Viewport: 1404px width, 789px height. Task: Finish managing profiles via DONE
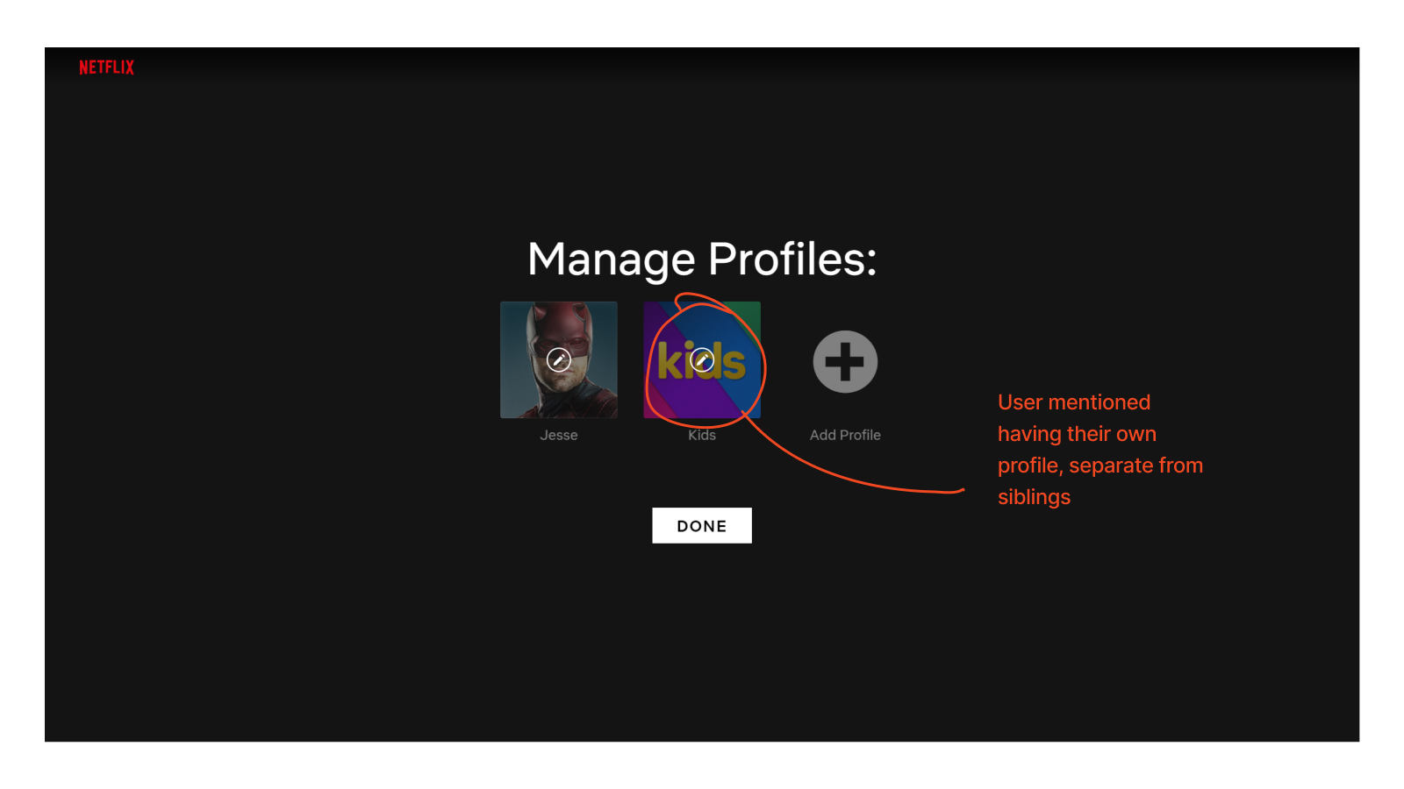pos(701,525)
